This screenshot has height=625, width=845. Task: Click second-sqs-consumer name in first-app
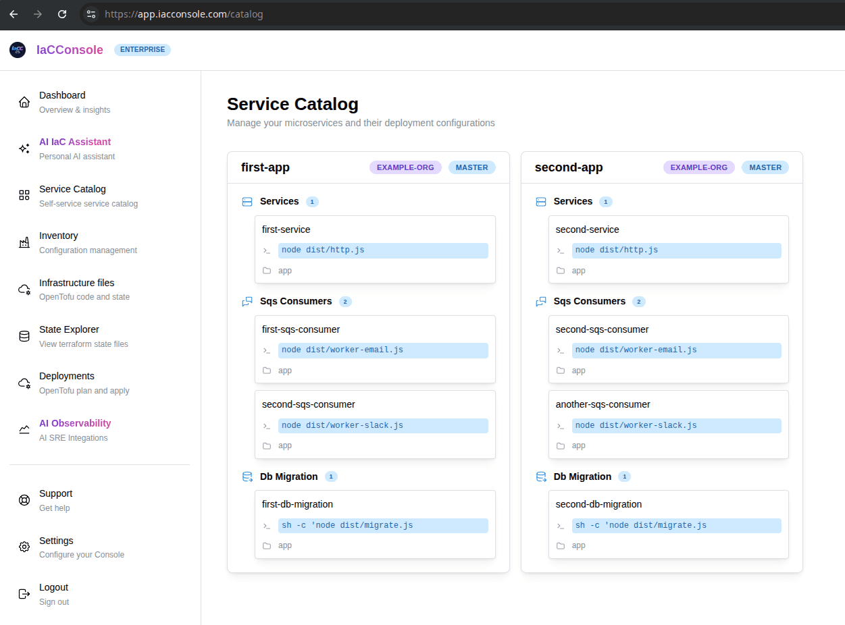309,404
